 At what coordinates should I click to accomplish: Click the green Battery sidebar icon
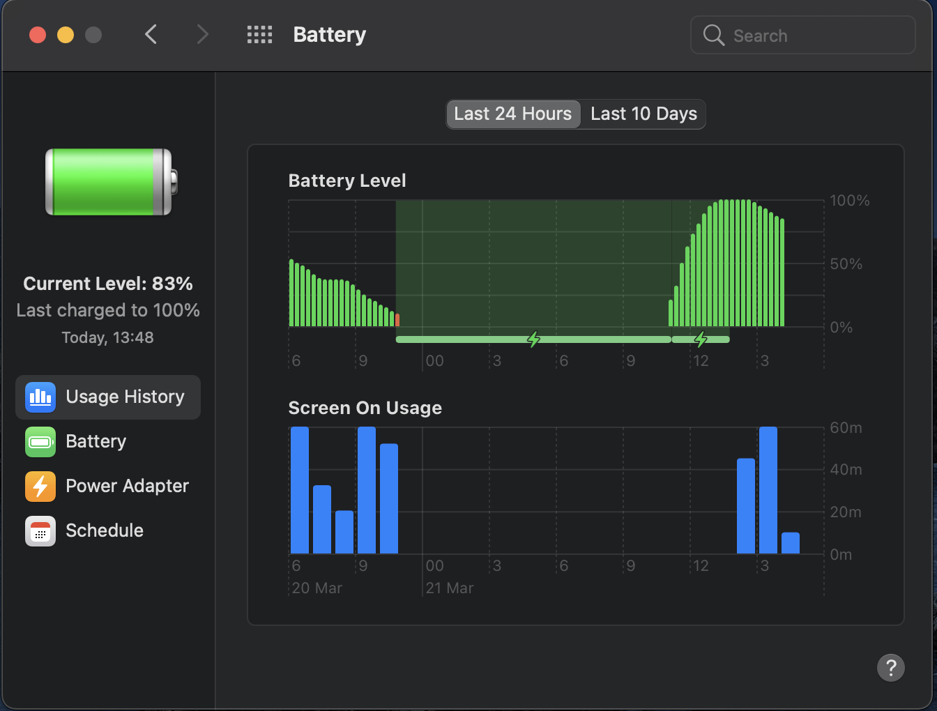click(x=40, y=442)
